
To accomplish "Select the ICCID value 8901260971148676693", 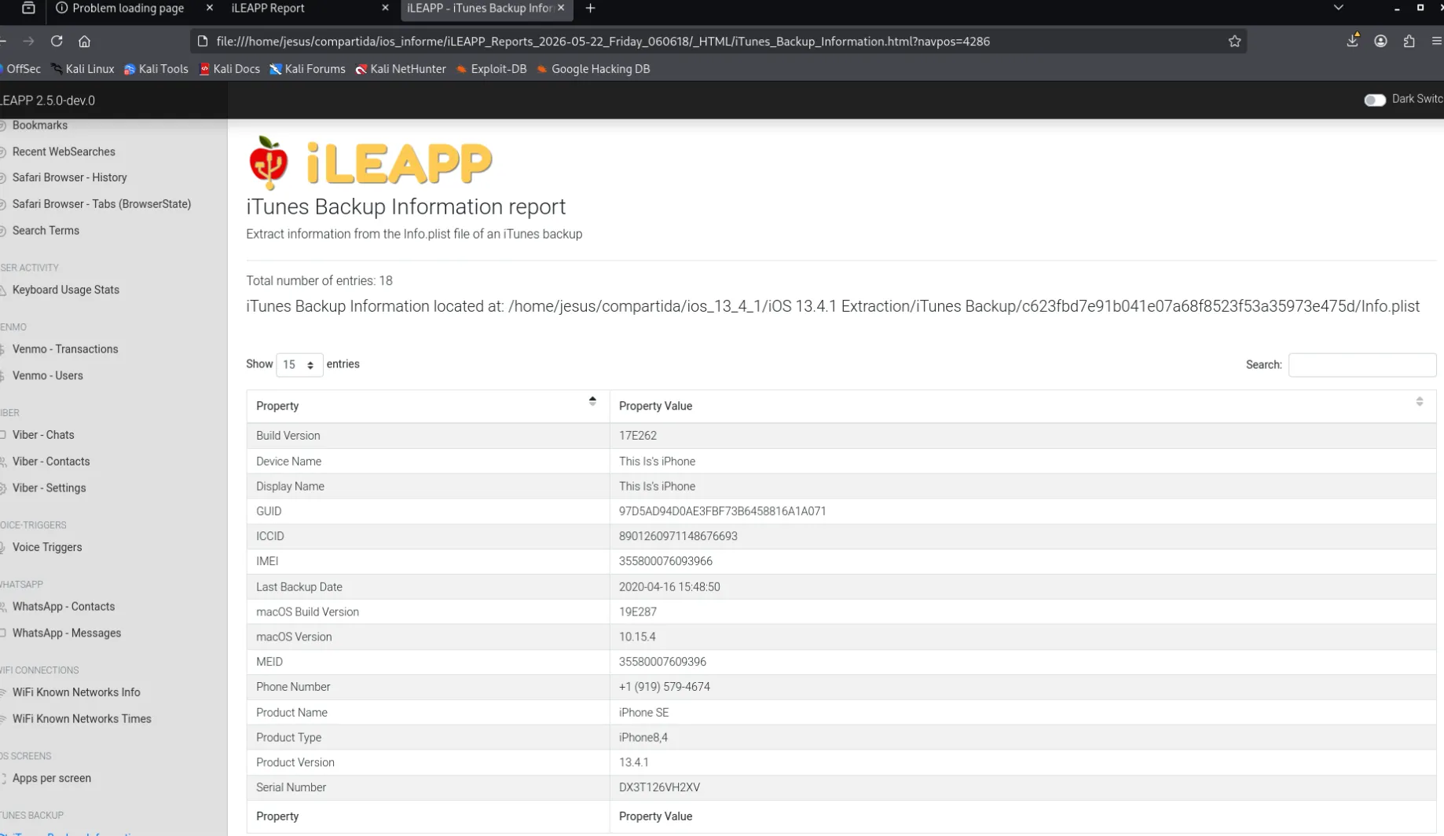I will 678,536.
